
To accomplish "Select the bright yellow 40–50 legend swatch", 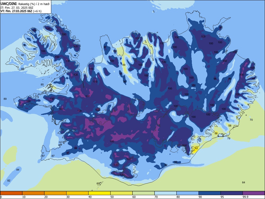I will coord(99,193).
